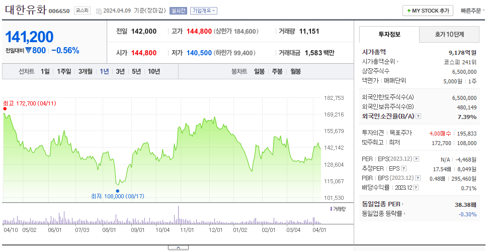Click the 12/01 date axis label

pos(215,230)
